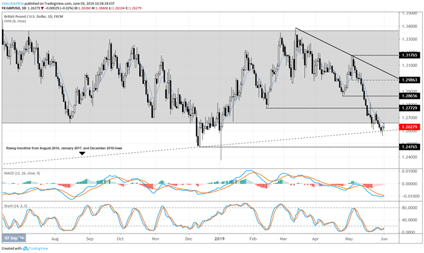Viewport: 424px width, 253px height.
Task: Click the CVecchioFX3e author name
Action: (12, 4)
